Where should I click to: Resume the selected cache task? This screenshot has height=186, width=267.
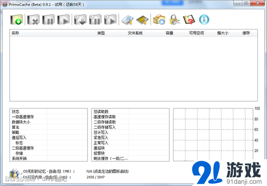click(64, 20)
